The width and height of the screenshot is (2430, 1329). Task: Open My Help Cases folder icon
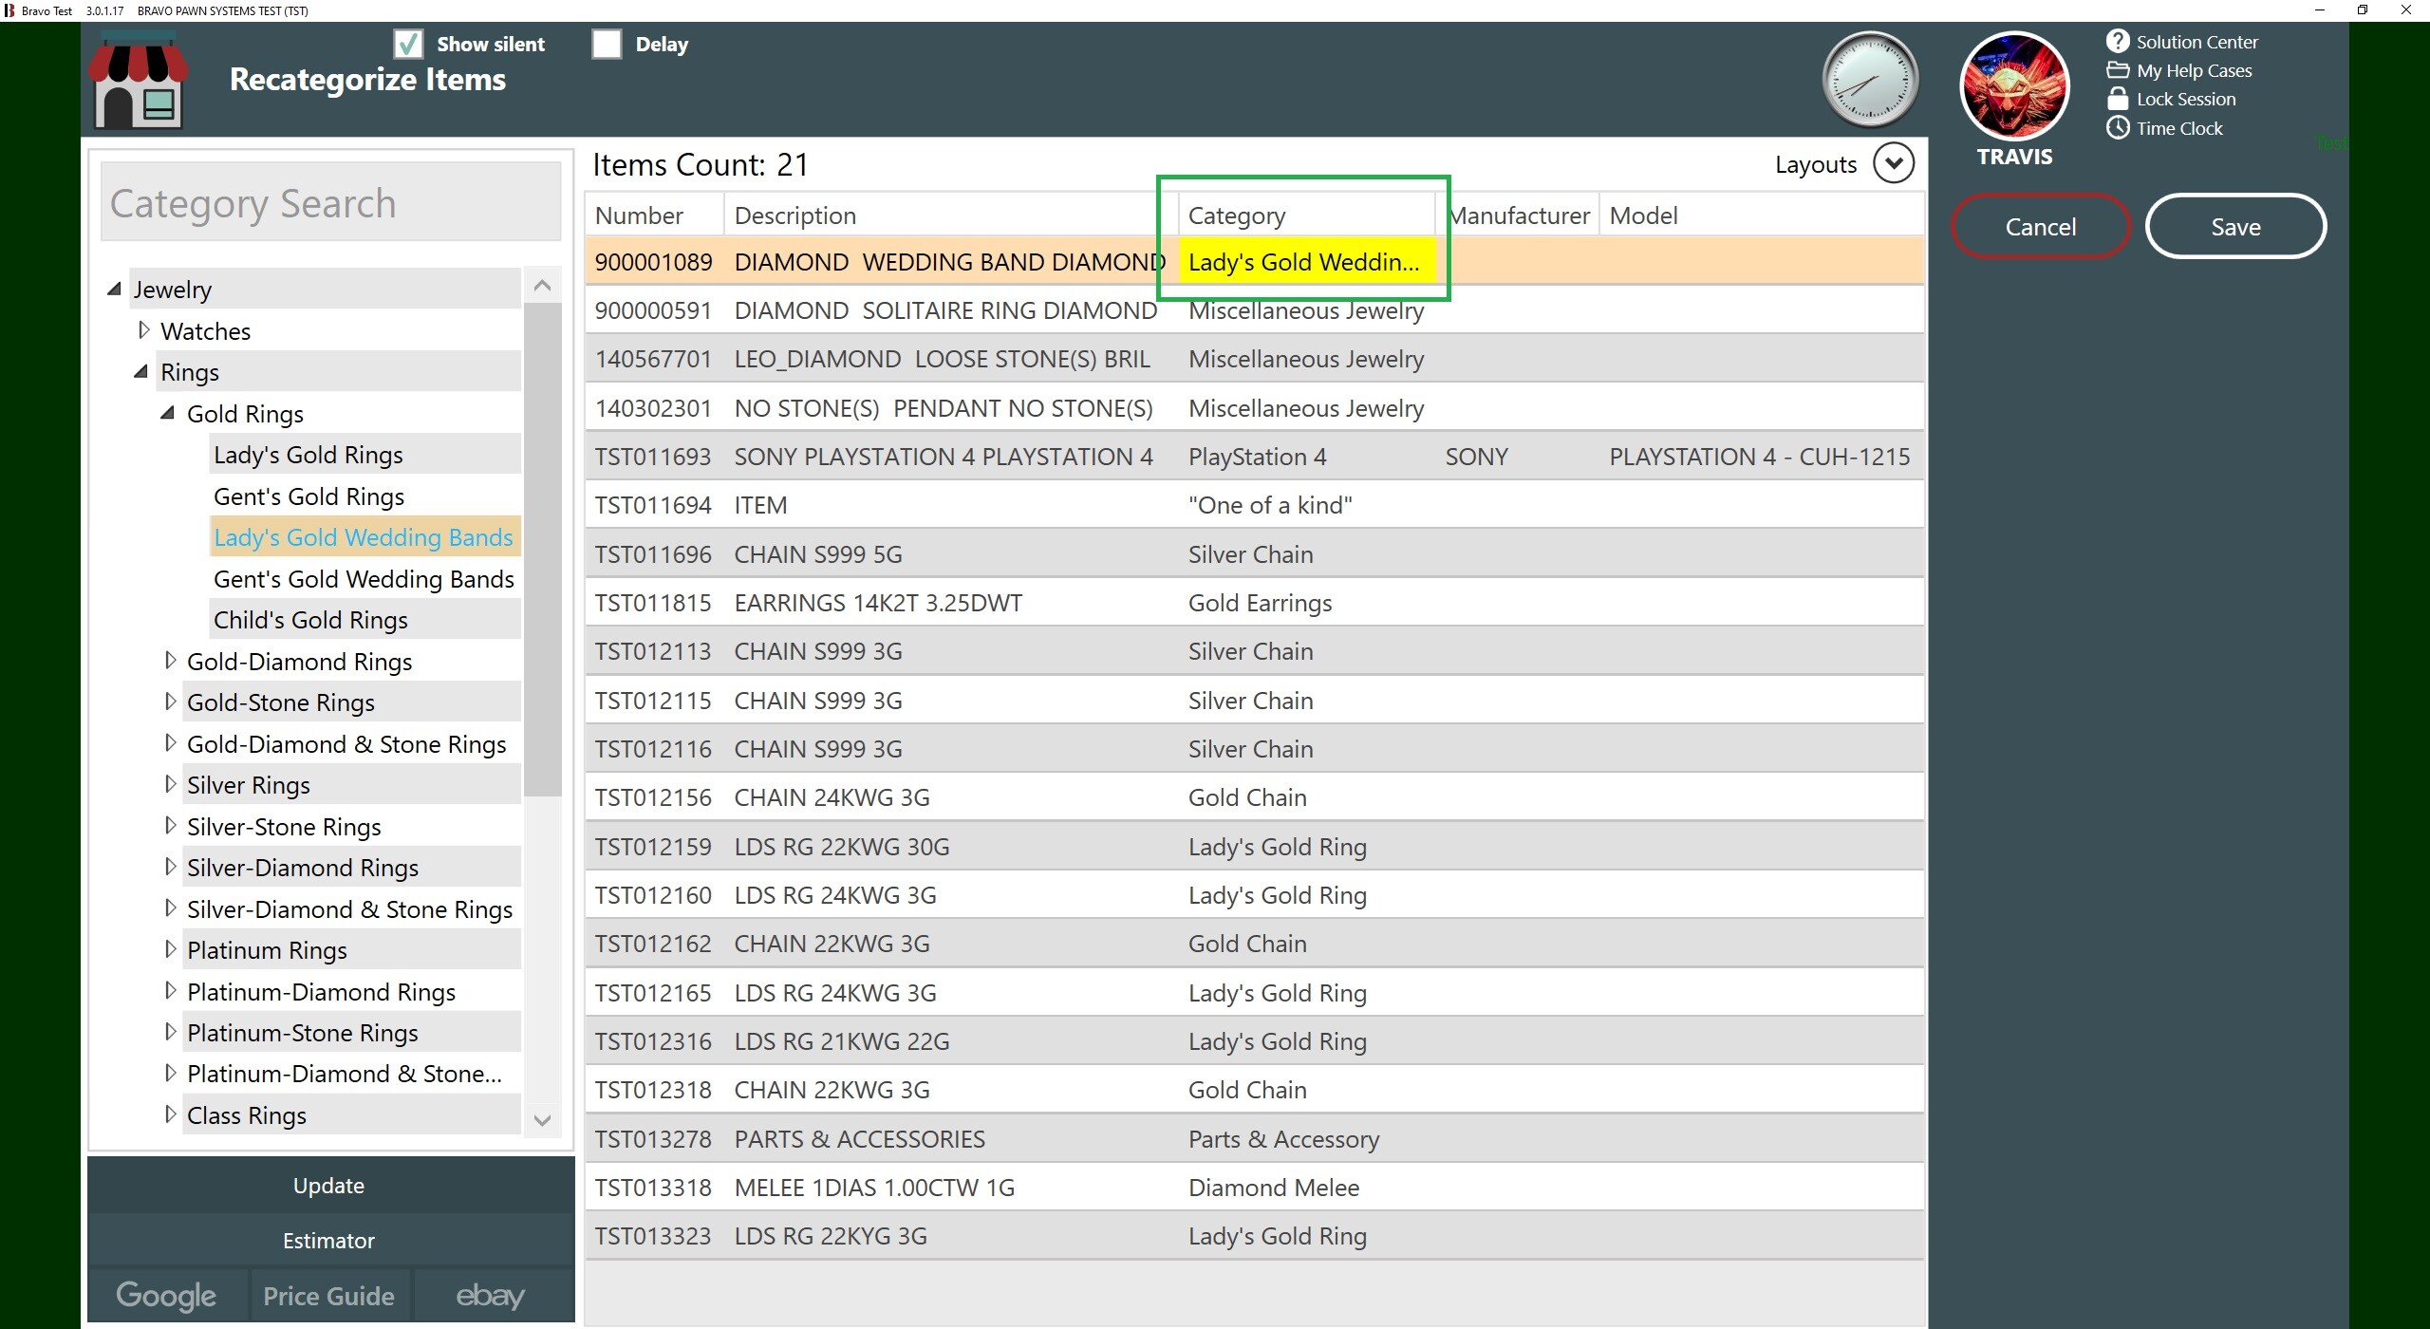click(x=2118, y=70)
